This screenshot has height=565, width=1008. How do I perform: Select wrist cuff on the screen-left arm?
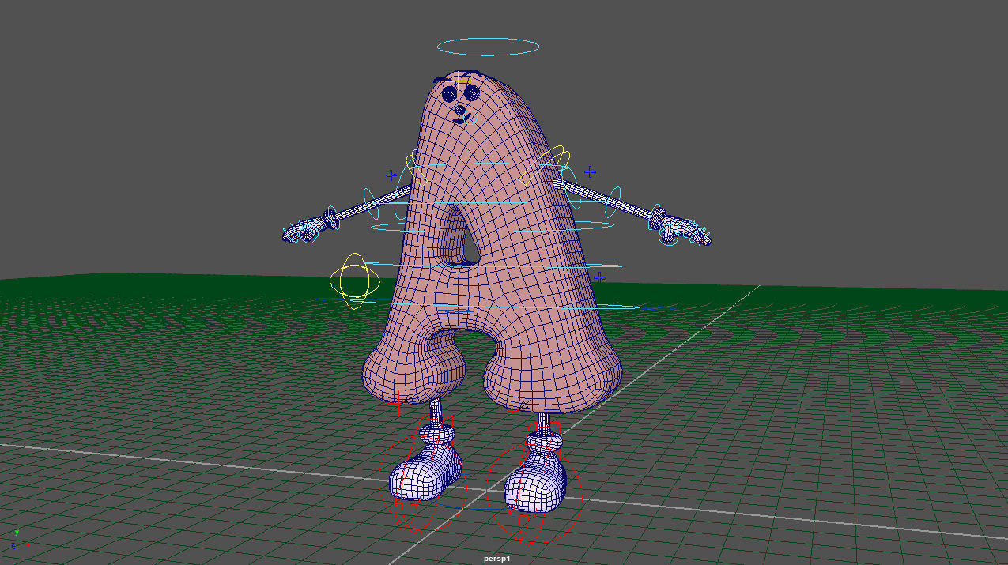(330, 217)
